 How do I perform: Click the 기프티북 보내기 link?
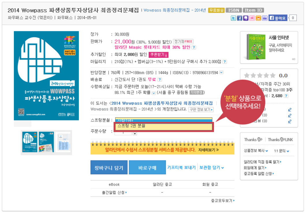181,167
